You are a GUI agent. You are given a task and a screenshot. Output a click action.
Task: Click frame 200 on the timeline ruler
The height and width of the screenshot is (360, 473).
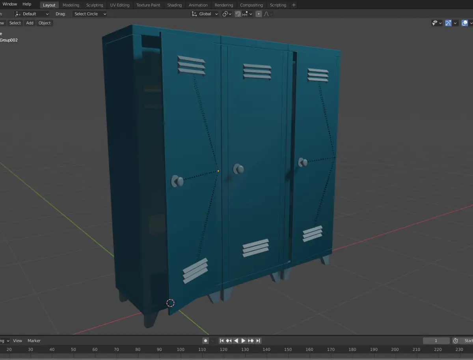click(x=395, y=349)
